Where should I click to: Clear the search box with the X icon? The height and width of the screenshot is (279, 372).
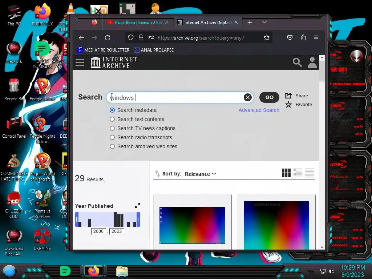247,97
